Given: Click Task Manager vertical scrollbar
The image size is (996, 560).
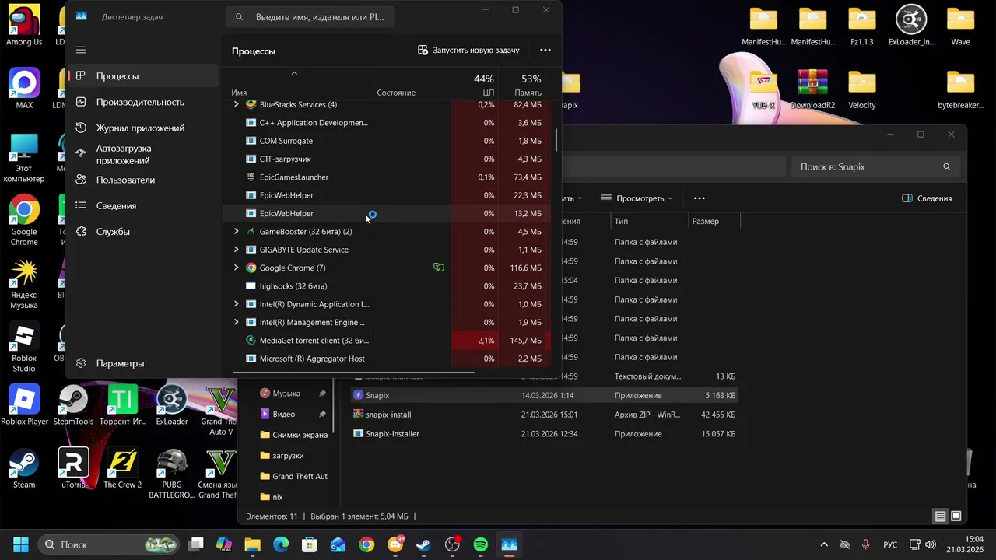Looking at the screenshot, I should [556, 141].
